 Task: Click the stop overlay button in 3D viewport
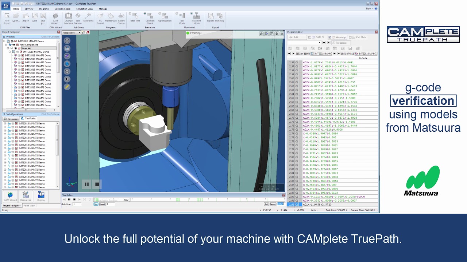(x=97, y=184)
